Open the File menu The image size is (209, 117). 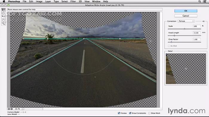(x=24, y=1)
